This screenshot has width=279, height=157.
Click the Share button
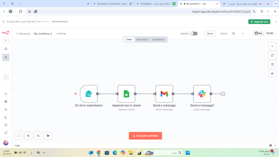coord(210,33)
